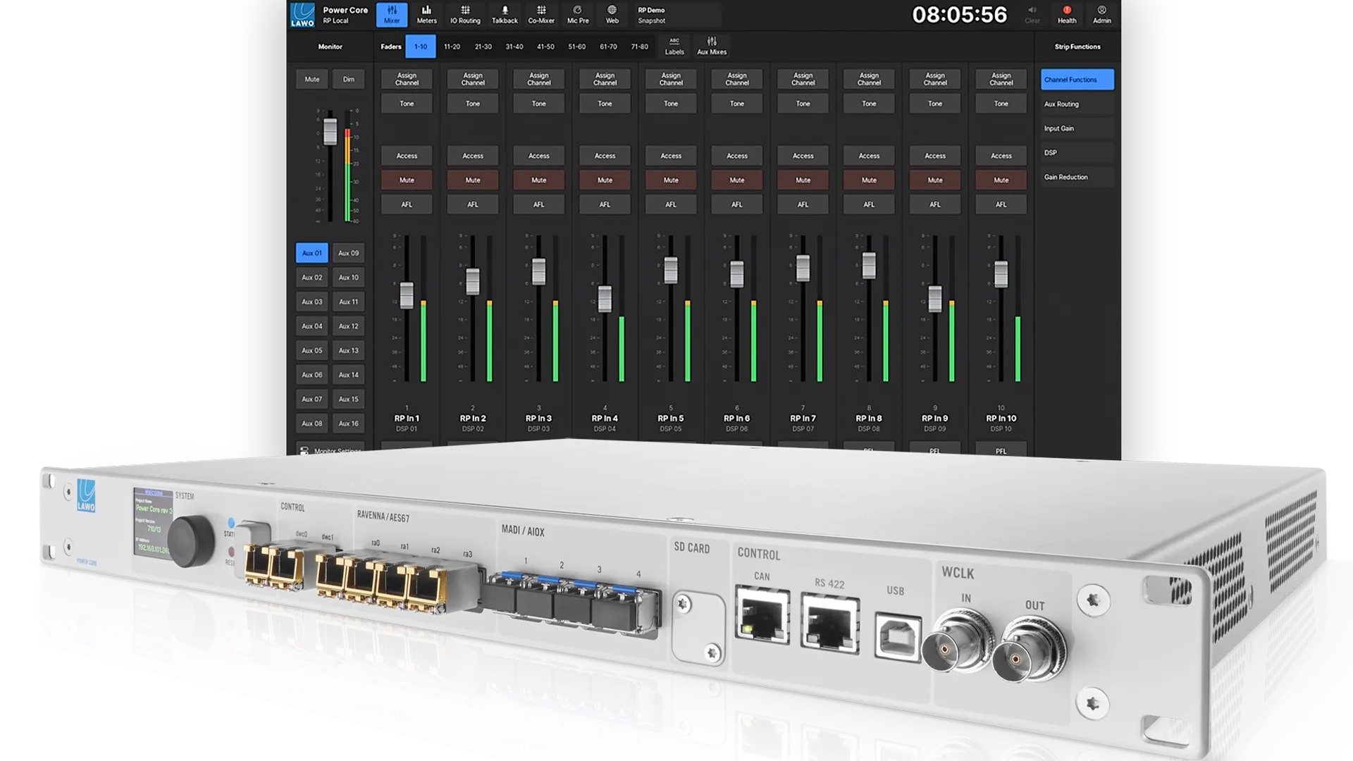The height and width of the screenshot is (761, 1353).
Task: Open the Co-Mixer page
Action: [x=541, y=15]
